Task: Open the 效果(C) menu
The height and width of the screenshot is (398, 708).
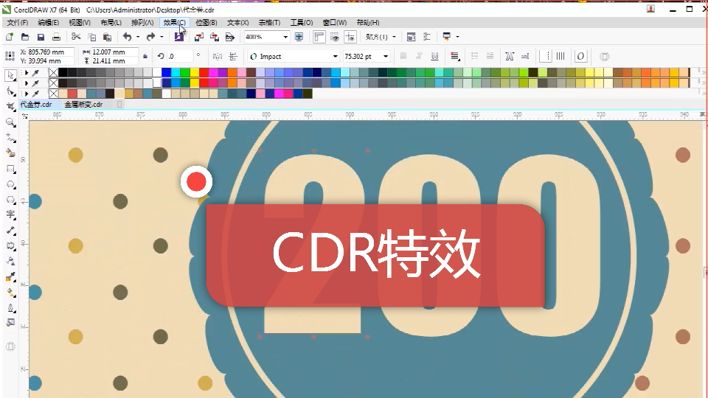Action: tap(174, 23)
